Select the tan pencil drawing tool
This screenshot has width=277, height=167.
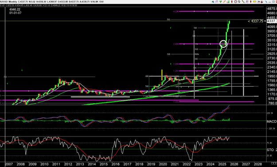224,2
